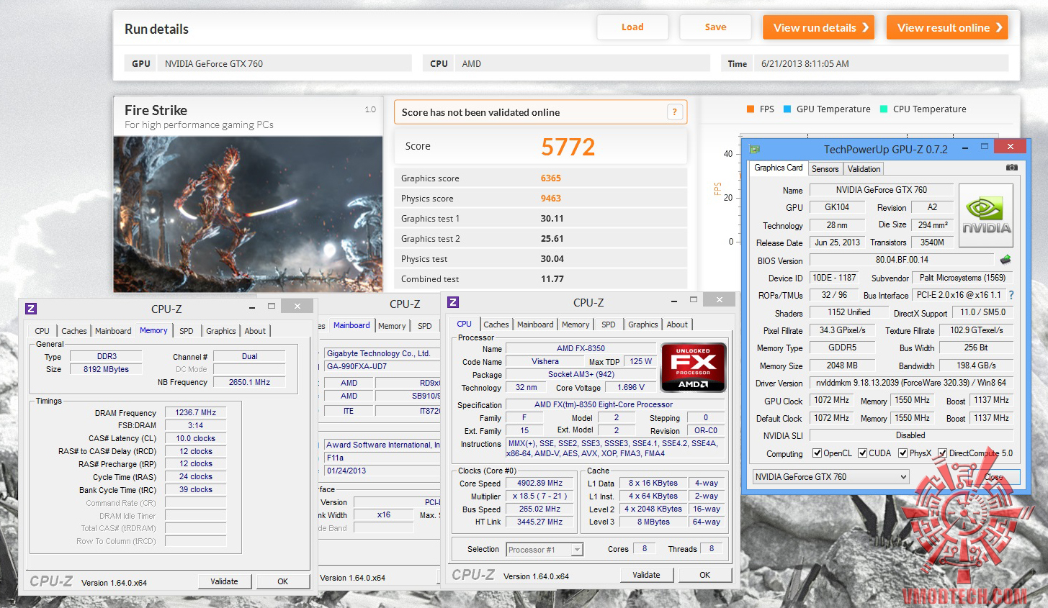Click the Graphics score value 6365
Screen dimensions: 1048x608
pos(551,178)
